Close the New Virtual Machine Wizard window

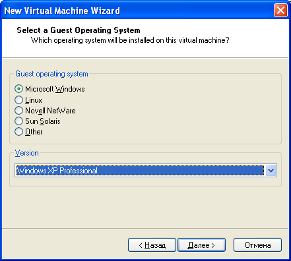click(280, 11)
